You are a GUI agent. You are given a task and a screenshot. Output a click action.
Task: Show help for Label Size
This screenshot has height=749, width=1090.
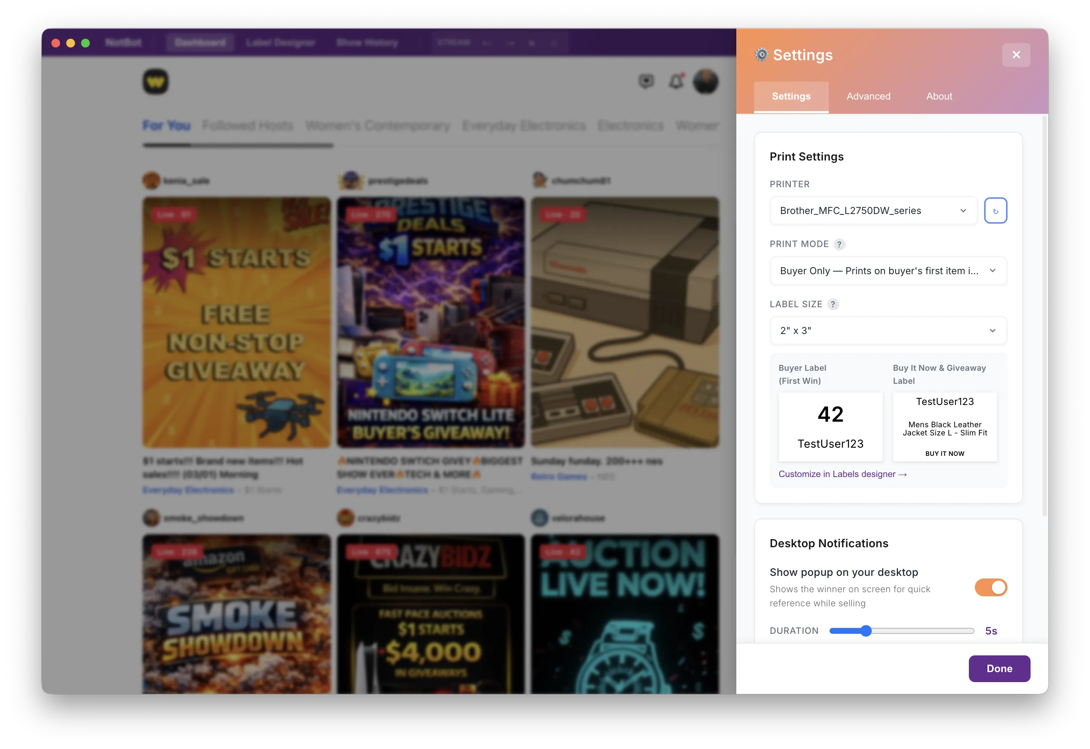(833, 305)
